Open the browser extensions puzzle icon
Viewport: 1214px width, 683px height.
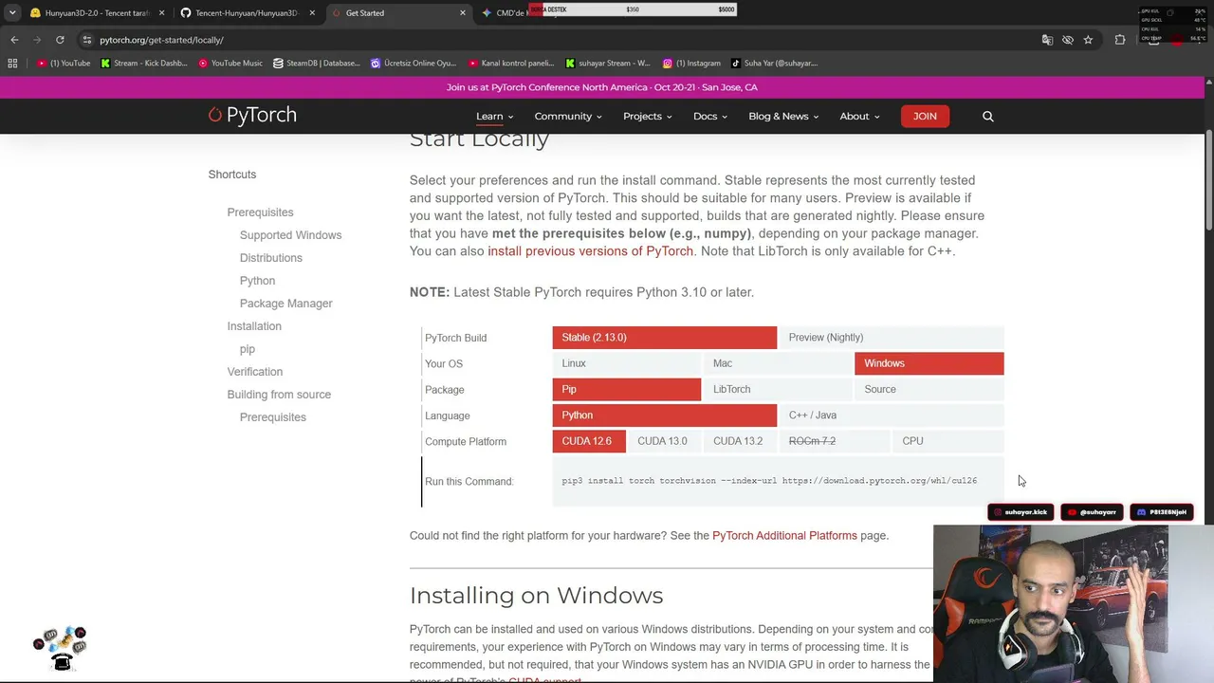[1120, 40]
